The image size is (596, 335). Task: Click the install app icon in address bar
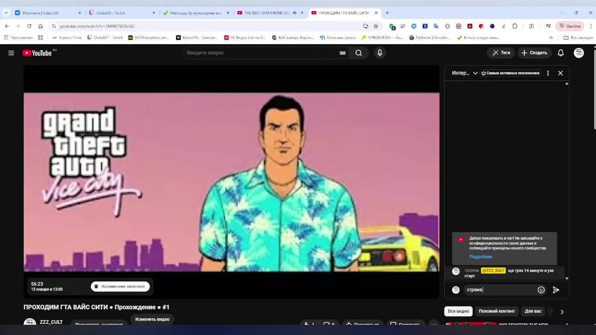tap(366, 26)
